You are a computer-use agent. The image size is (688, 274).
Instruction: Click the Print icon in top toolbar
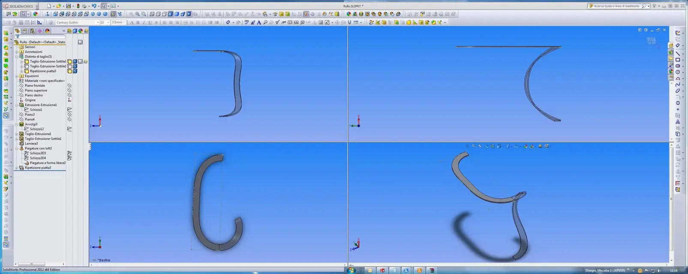click(x=84, y=6)
